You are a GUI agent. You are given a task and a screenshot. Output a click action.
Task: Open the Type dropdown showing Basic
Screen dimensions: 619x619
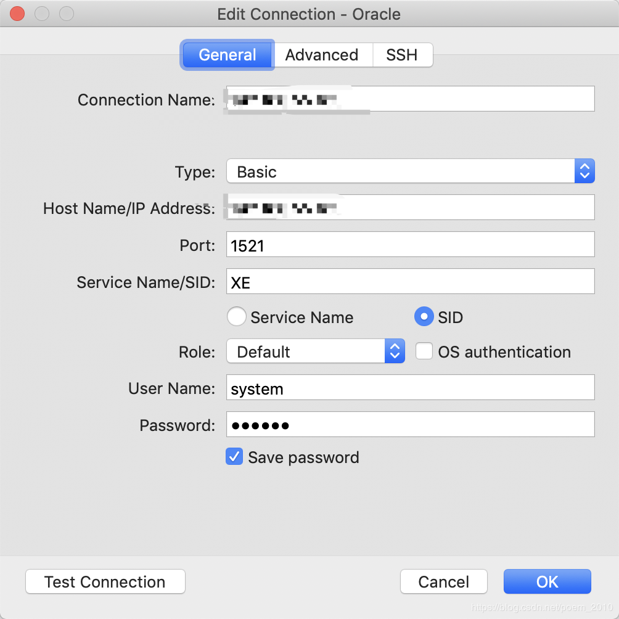pyautogui.click(x=410, y=171)
